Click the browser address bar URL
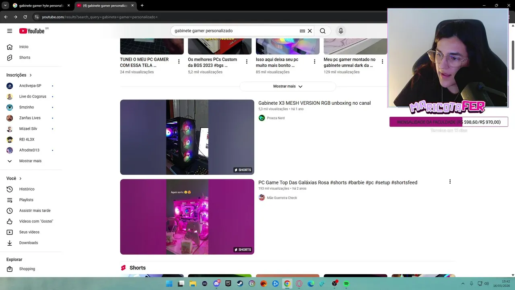 [x=100, y=17]
